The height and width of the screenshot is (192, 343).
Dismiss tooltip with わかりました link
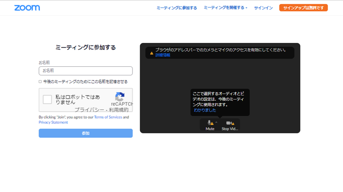click(205, 110)
